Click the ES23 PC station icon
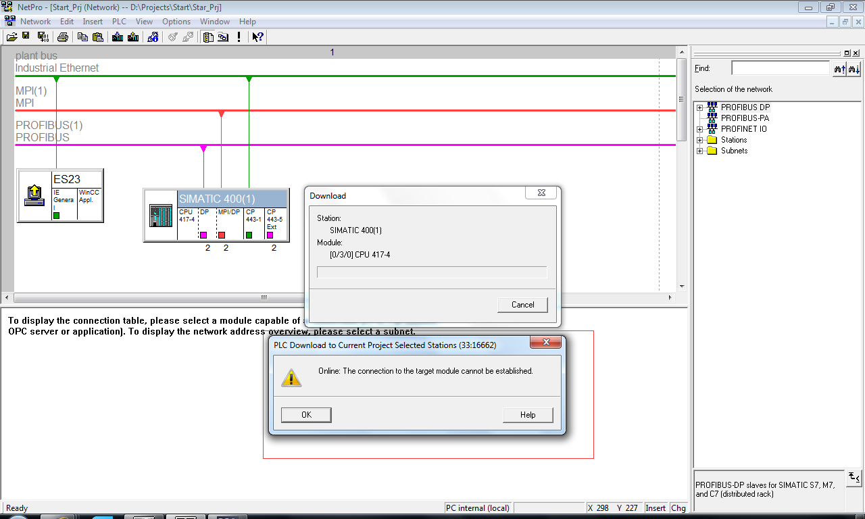The height and width of the screenshot is (519, 865). pyautogui.click(x=34, y=195)
